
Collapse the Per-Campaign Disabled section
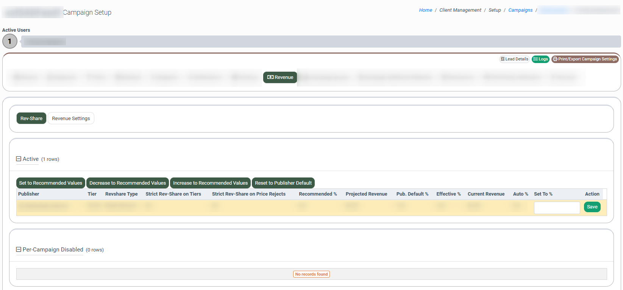[x=19, y=250]
